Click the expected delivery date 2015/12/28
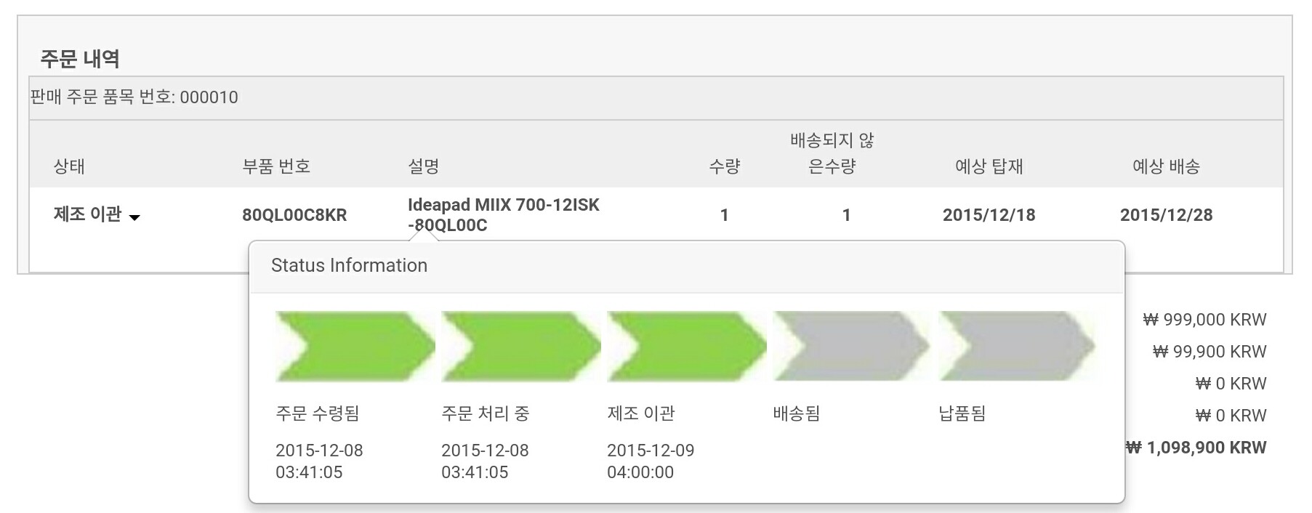This screenshot has width=1312, height=513. click(x=1166, y=215)
